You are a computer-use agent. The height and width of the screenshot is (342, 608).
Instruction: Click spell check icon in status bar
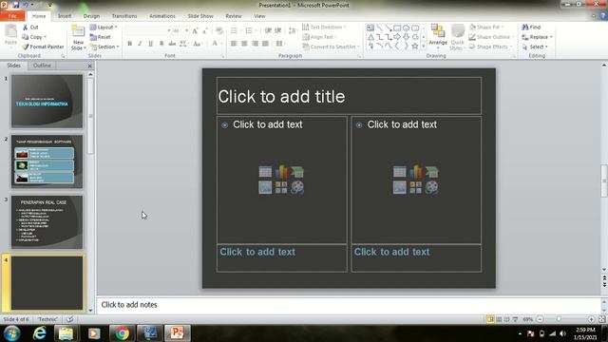(69, 319)
